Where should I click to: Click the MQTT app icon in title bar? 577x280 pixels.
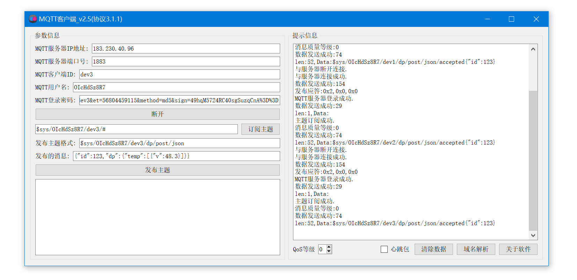33,19
